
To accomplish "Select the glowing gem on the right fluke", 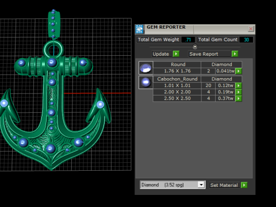I will click(x=100, y=105).
